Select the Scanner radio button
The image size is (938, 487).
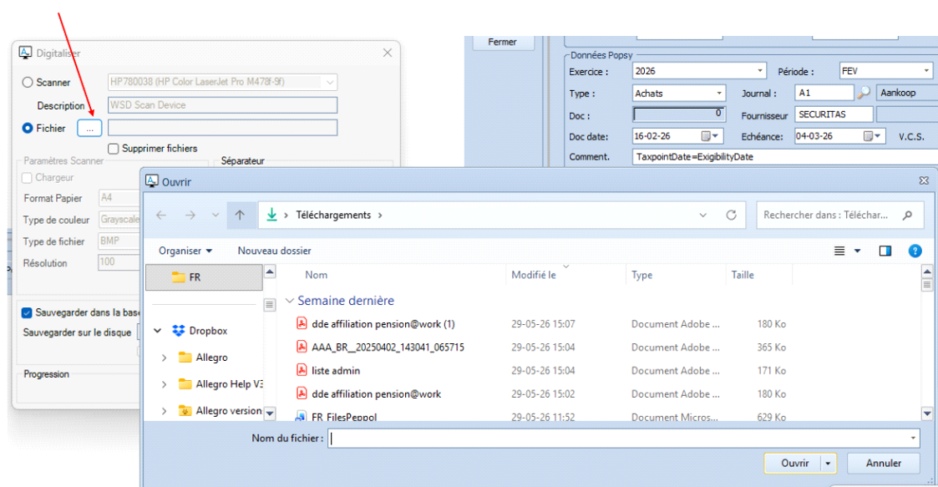tap(28, 83)
